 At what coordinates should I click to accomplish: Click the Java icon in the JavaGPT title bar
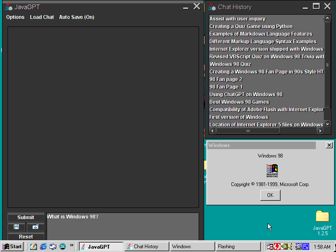point(8,7)
